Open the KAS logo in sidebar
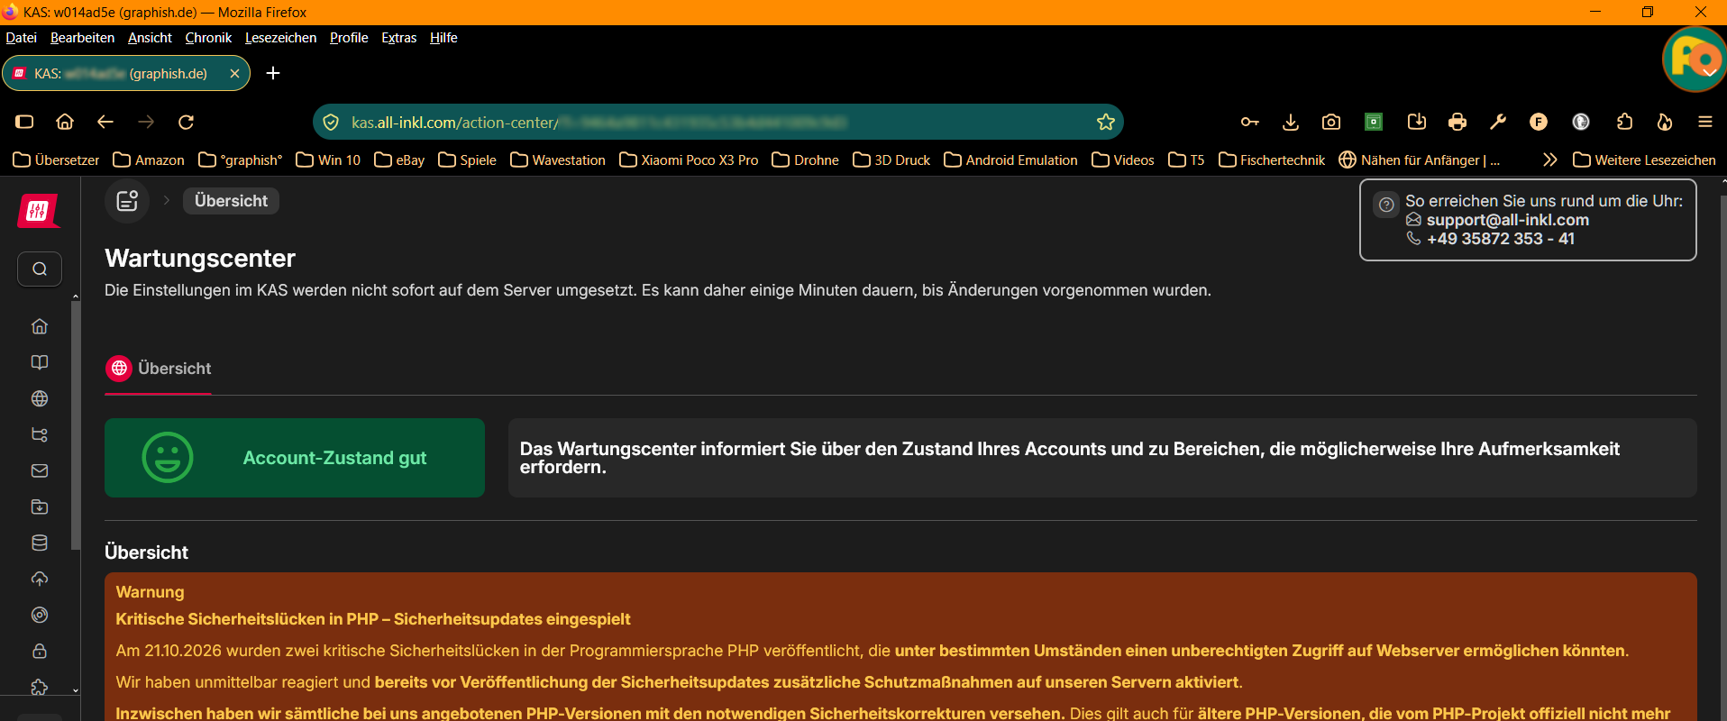This screenshot has height=721, width=1727. [39, 211]
